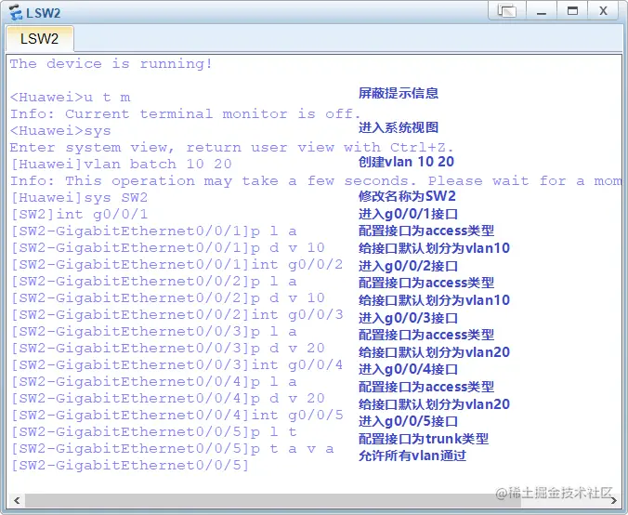Click the 'int g0/0/3' command line
This screenshot has height=515, width=628.
click(x=177, y=314)
